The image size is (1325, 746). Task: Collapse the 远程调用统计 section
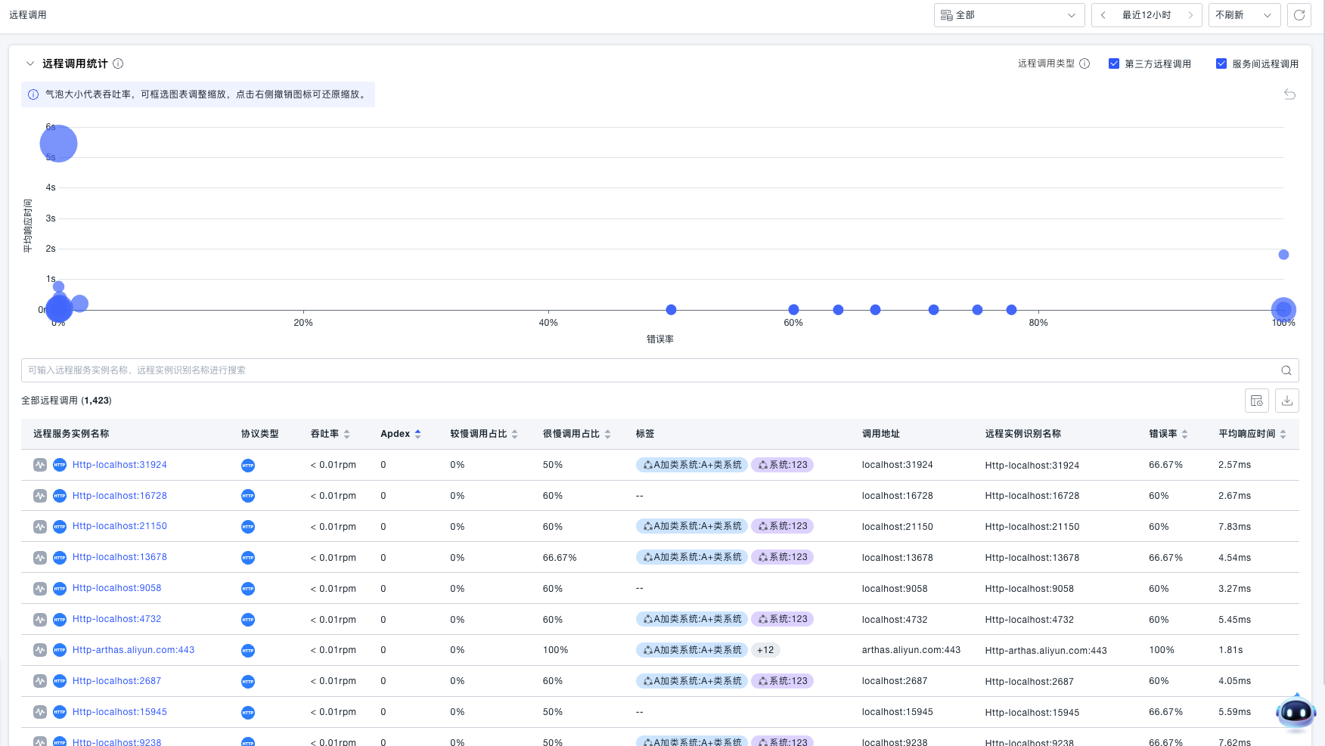(x=30, y=63)
